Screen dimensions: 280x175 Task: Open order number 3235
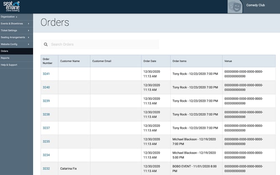pyautogui.click(x=46, y=142)
